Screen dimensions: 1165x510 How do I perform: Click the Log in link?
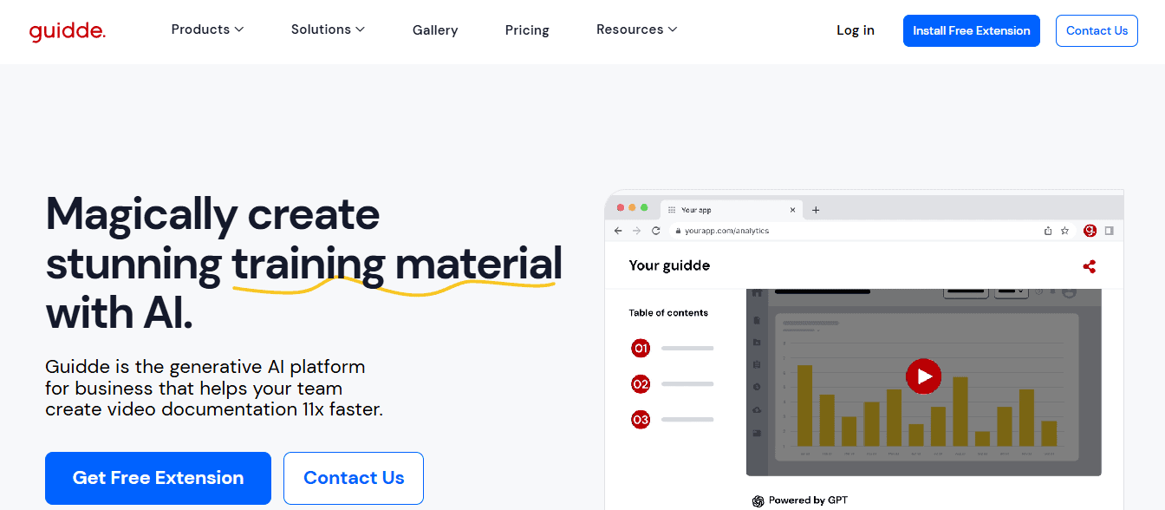[856, 30]
